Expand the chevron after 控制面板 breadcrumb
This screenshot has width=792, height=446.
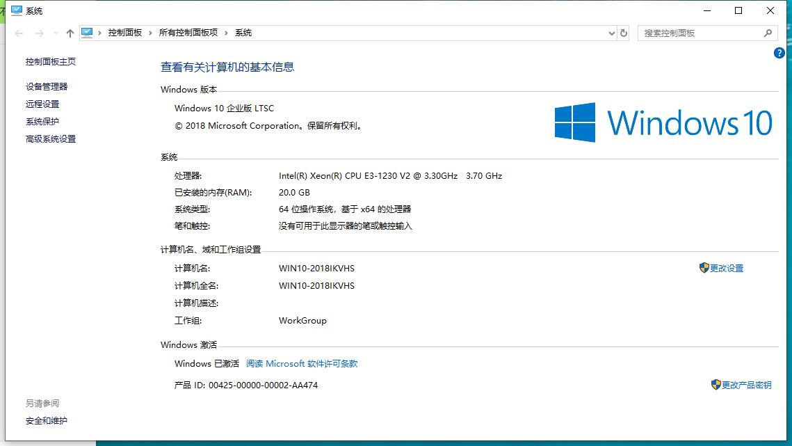[x=150, y=33]
